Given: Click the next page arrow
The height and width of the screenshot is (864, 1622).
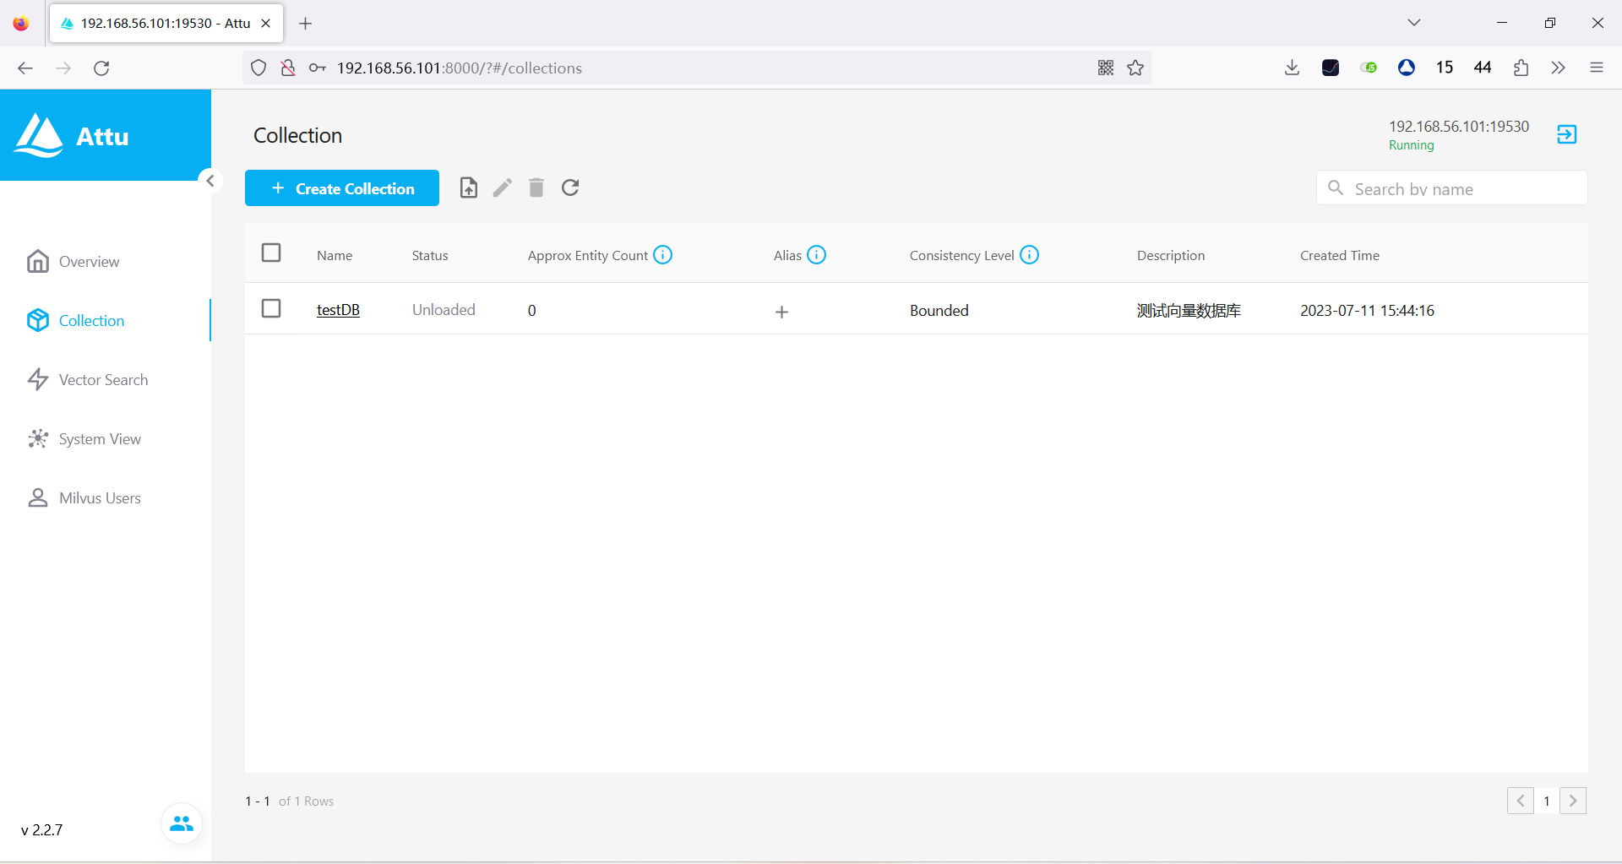Looking at the screenshot, I should [1573, 801].
